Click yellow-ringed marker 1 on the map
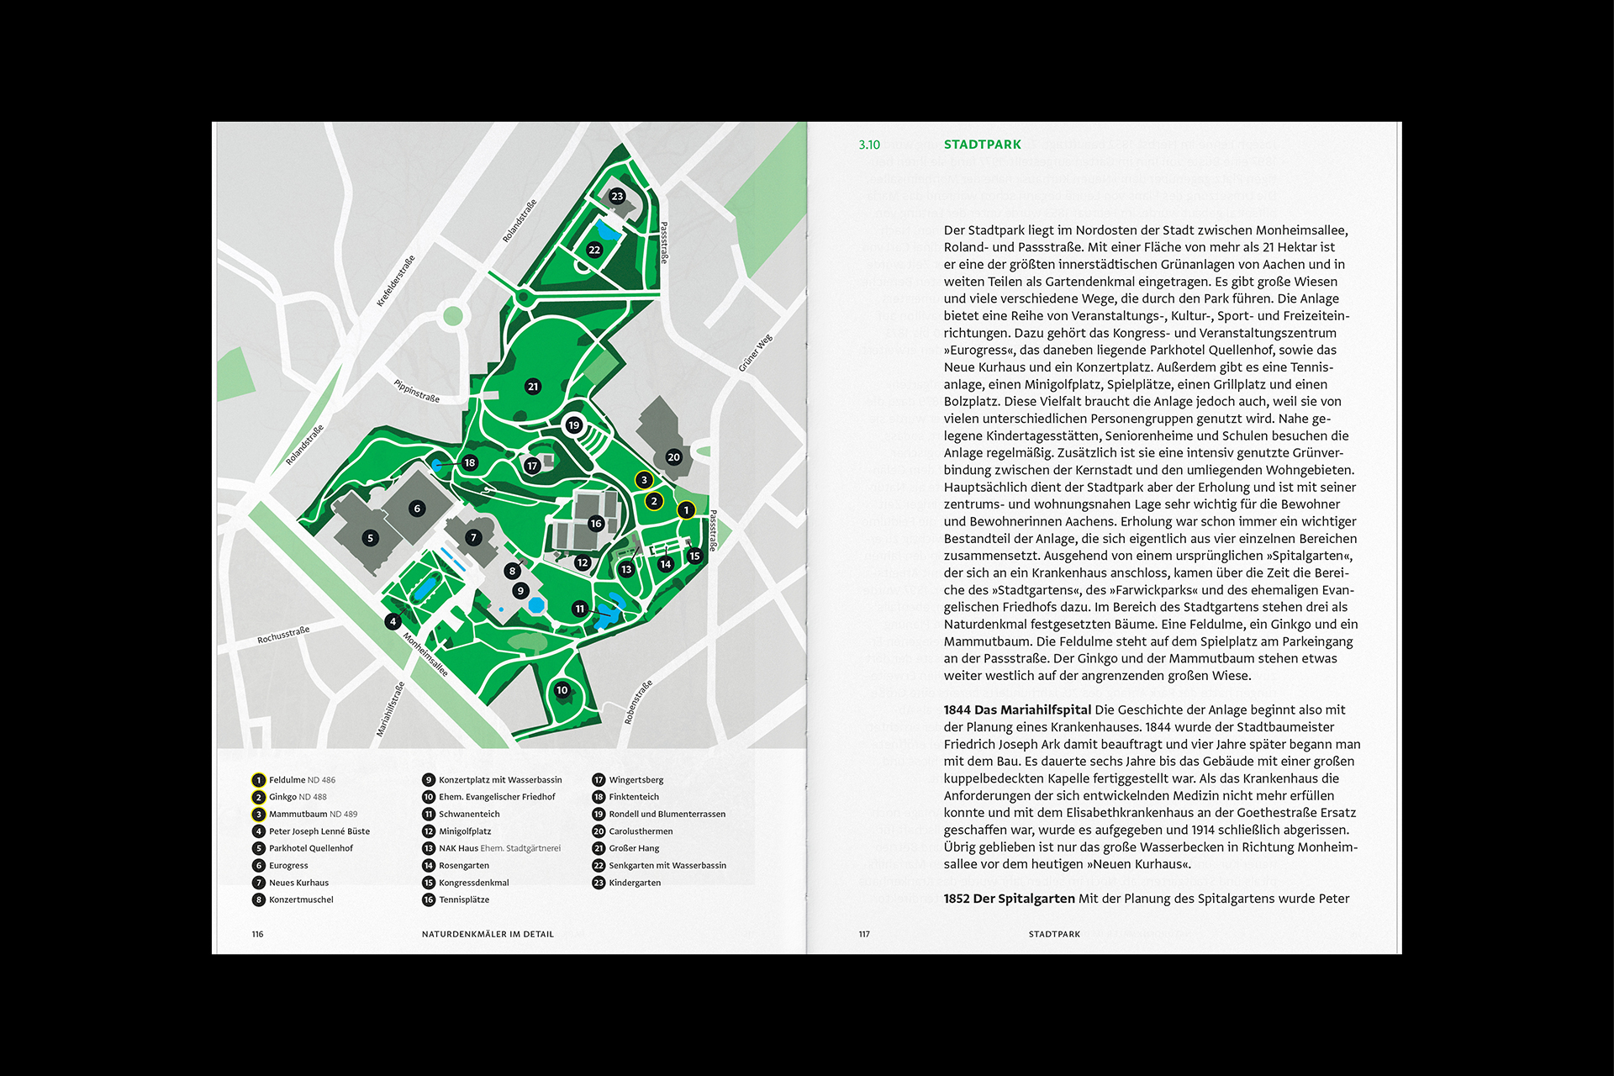The height and width of the screenshot is (1076, 1614). 686,510
